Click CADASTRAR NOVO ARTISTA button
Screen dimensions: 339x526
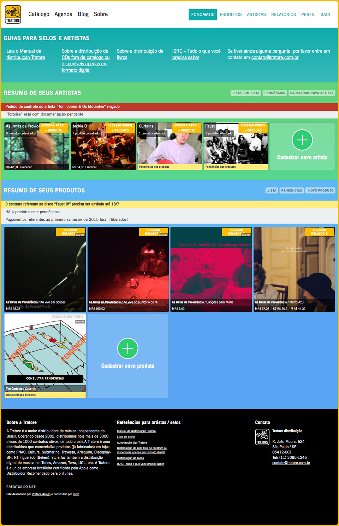point(312,93)
